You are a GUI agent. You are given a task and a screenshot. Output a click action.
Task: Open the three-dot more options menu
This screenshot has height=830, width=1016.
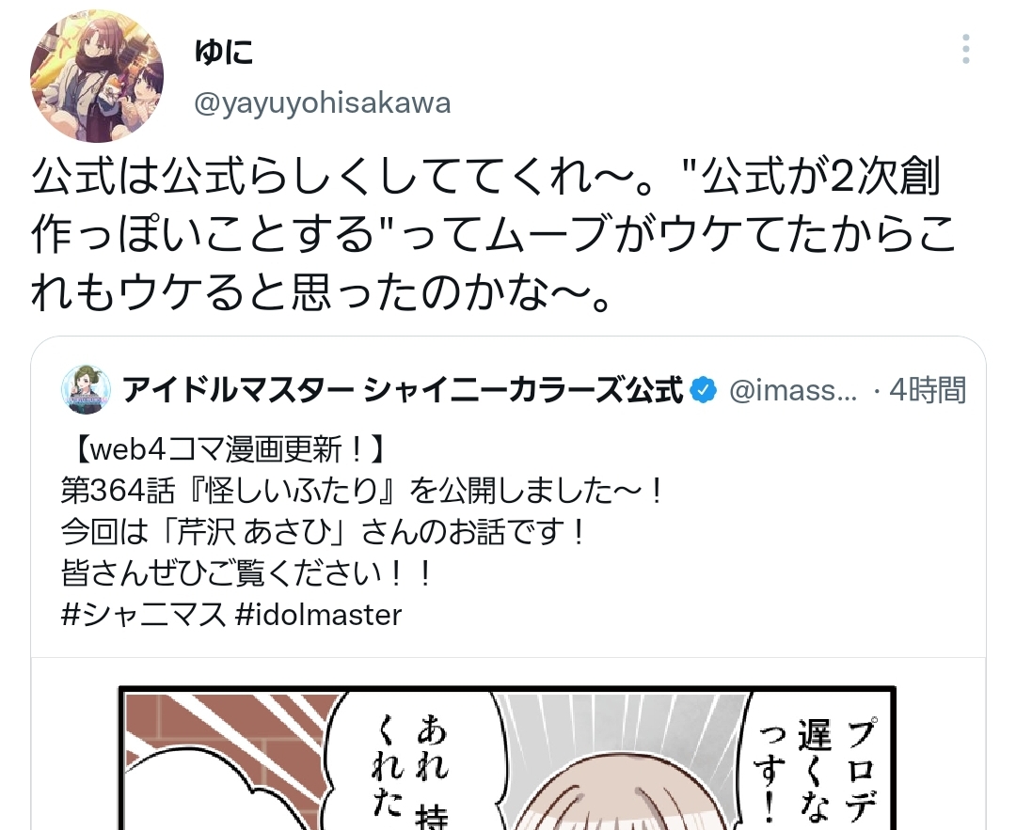tap(965, 49)
